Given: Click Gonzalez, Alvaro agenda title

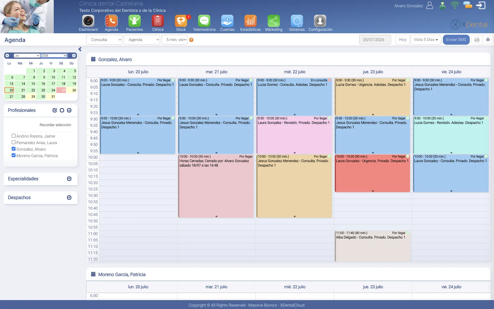Looking at the screenshot, I should tap(115, 60).
